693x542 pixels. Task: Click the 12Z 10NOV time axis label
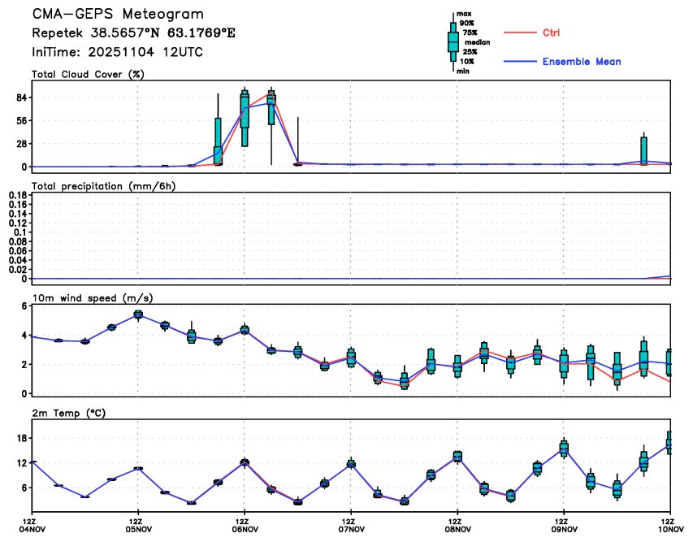click(x=670, y=524)
